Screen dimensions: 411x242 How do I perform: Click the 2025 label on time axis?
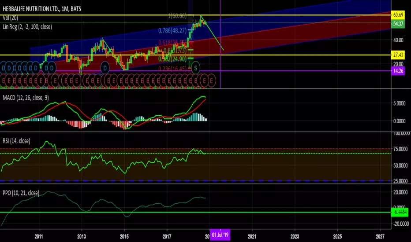[337, 237]
